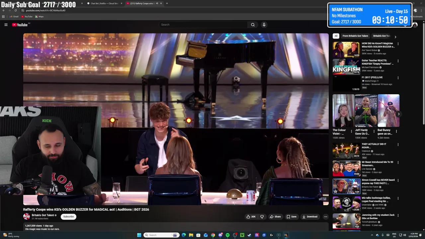Viewport: 425px width, 239px height.
Task: Open YouTube bookmark in bookmarks bar
Action: coord(27,17)
